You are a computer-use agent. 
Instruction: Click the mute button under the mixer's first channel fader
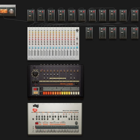29,57
